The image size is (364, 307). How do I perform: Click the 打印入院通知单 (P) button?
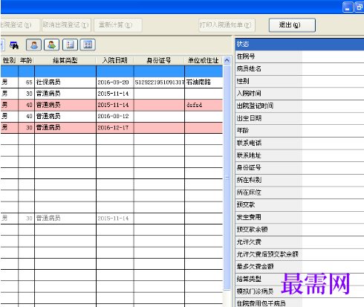(x=227, y=25)
